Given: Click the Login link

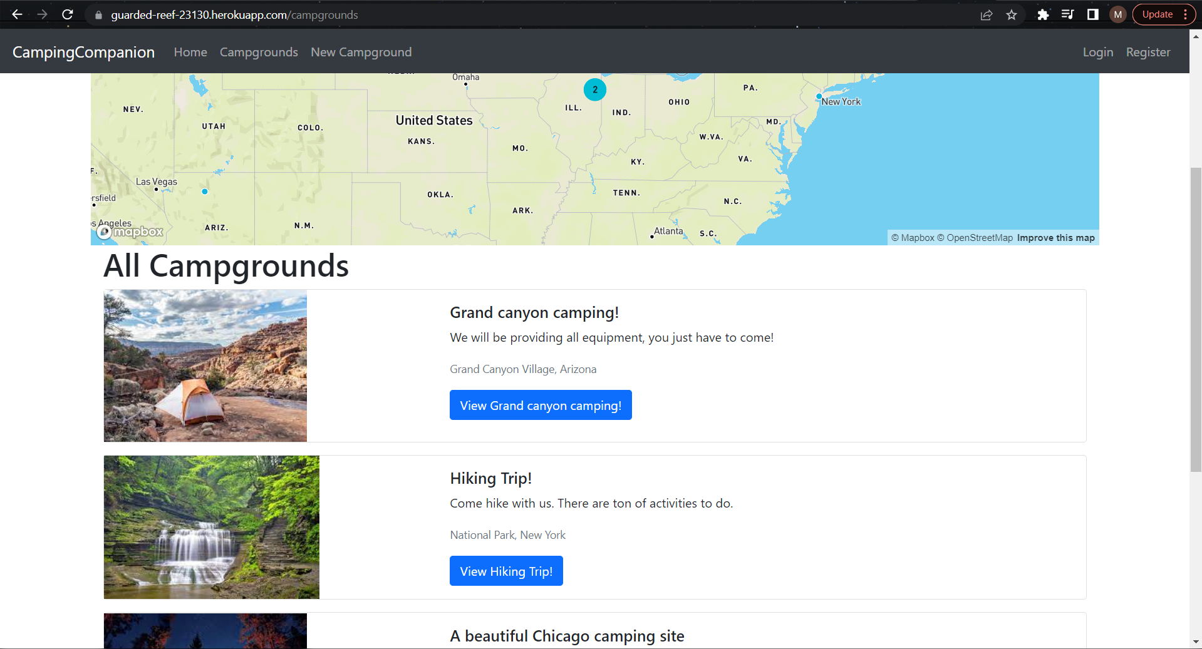Looking at the screenshot, I should coord(1097,52).
